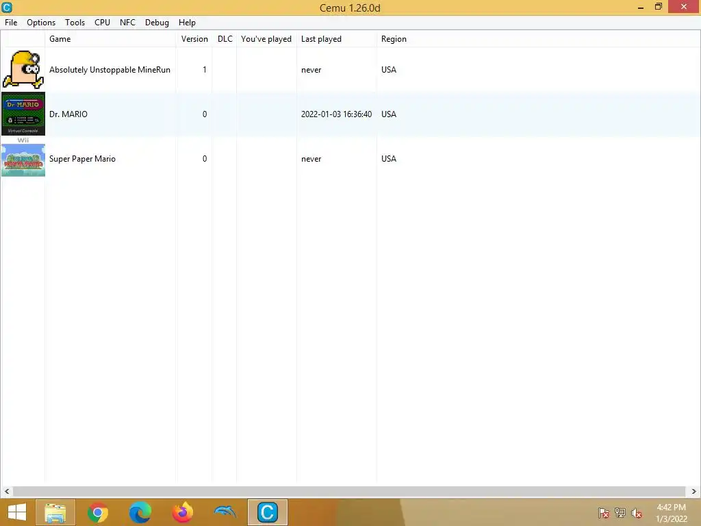Viewport: 701px width, 526px height.
Task: Open the File menu
Action: (x=11, y=23)
